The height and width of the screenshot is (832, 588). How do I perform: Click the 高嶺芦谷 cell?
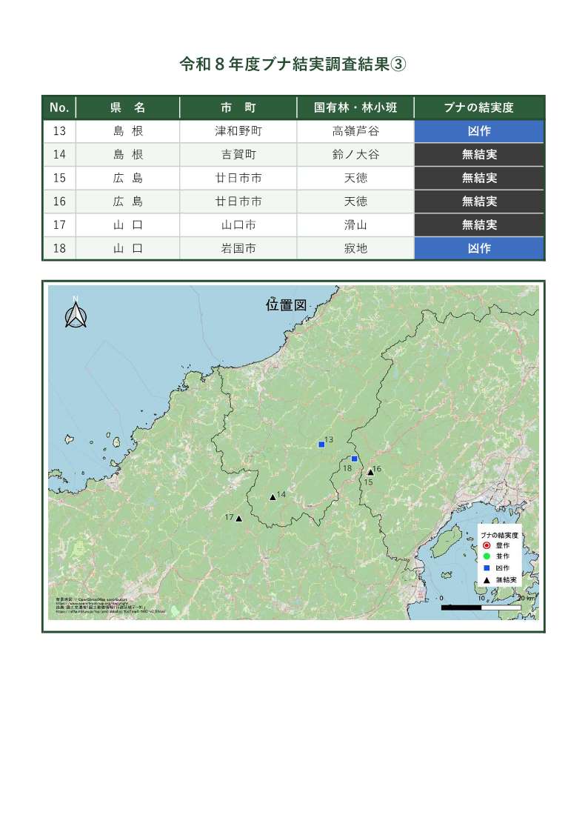pyautogui.click(x=355, y=131)
